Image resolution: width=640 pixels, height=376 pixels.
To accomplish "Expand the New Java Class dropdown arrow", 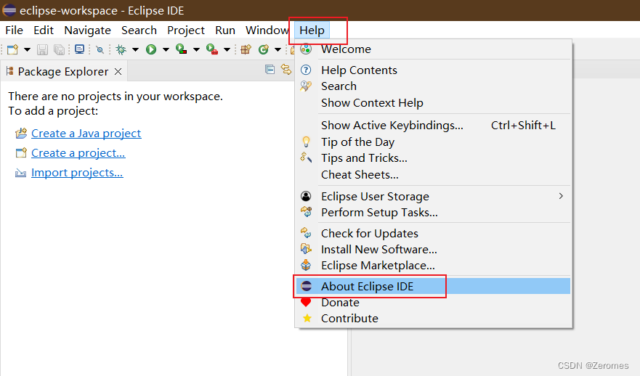I will 278,50.
